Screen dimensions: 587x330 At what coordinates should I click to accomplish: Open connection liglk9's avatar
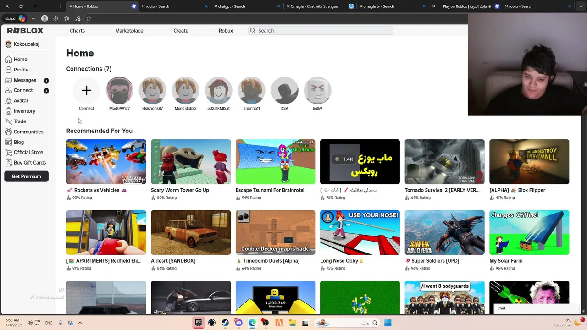tap(317, 91)
